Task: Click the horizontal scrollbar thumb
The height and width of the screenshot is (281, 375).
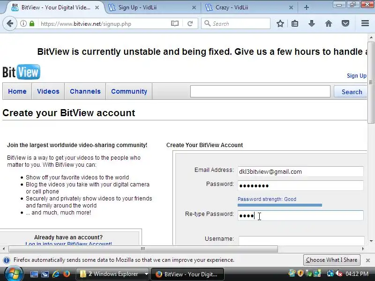Action: 143,249
